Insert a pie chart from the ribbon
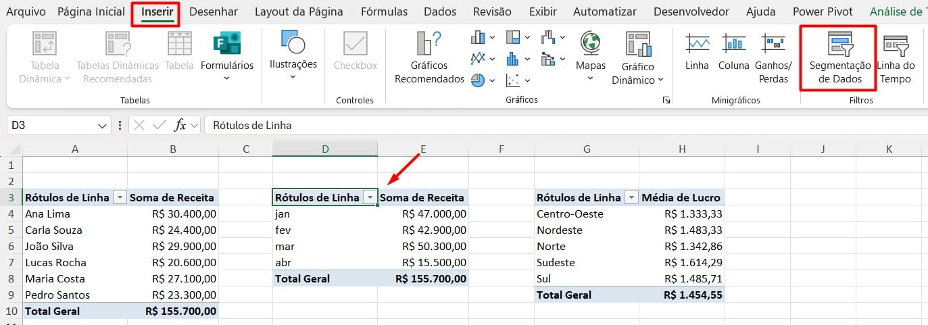 click(479, 80)
